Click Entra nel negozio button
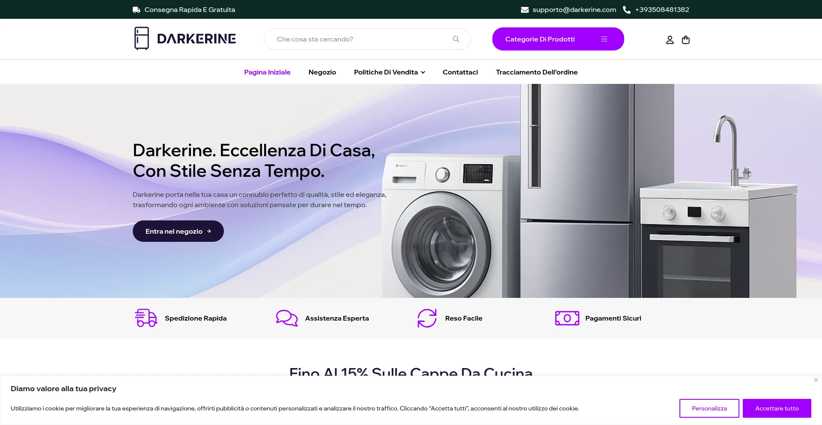The height and width of the screenshot is (425, 822). click(178, 231)
